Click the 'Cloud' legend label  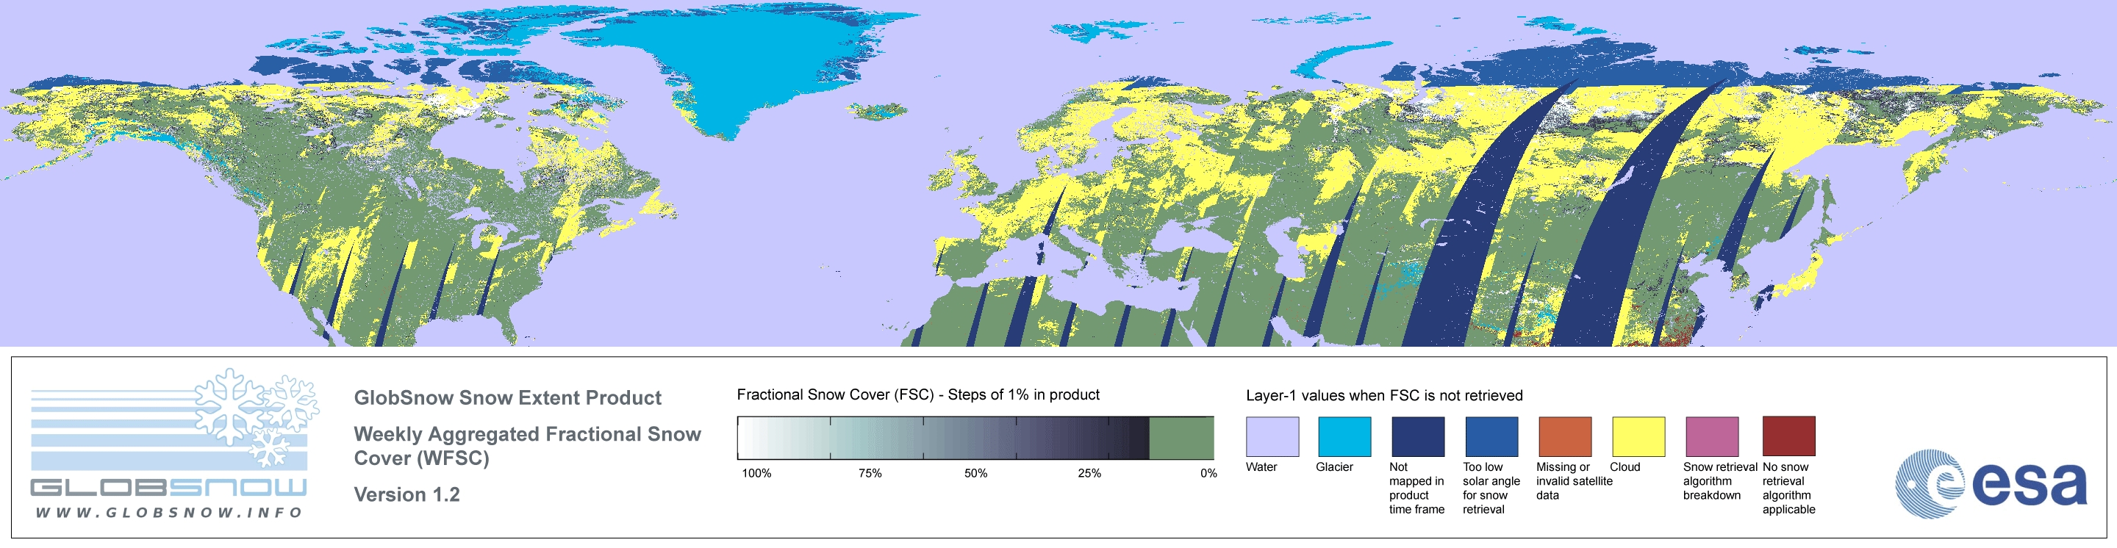(x=1625, y=466)
